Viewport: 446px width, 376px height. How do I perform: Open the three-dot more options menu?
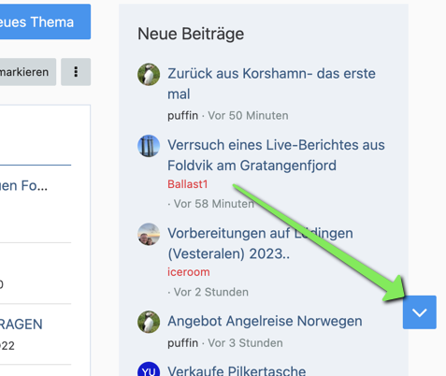click(76, 72)
